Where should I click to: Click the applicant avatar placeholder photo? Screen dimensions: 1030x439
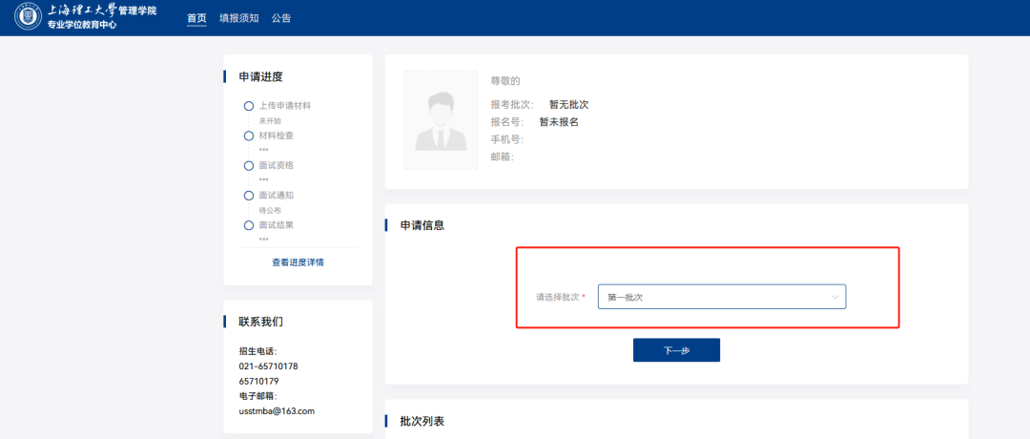[x=441, y=120]
